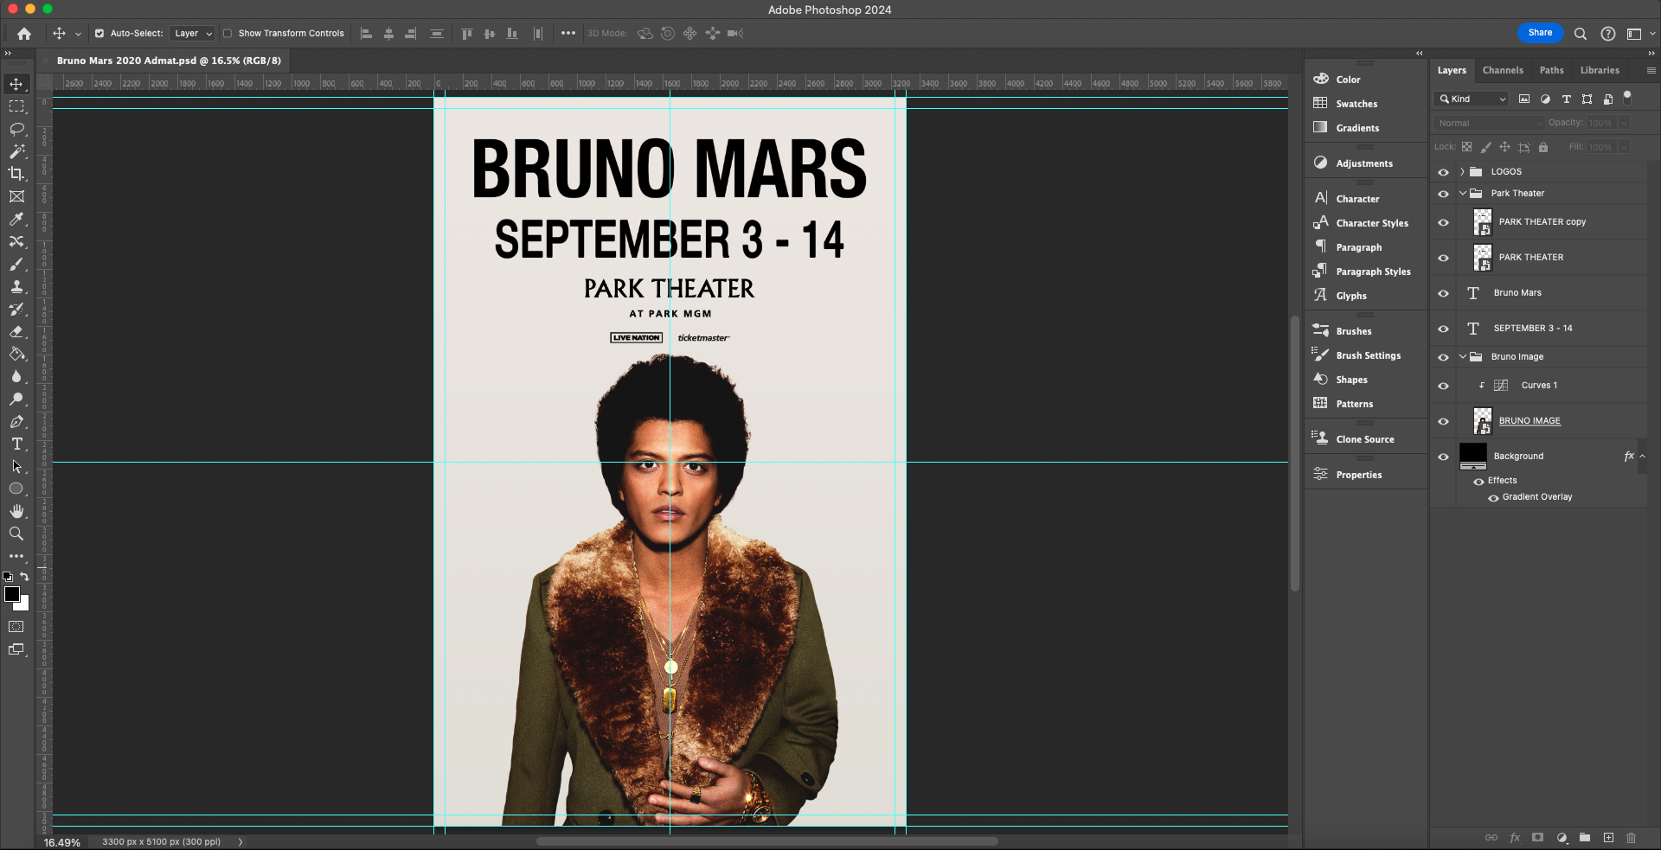The image size is (1661, 850).
Task: Collapse Background layer effects arrow
Action: coord(1642,457)
